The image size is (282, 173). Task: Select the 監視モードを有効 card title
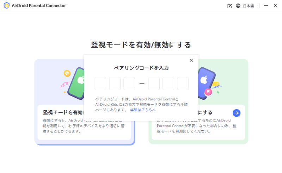[x=63, y=113]
